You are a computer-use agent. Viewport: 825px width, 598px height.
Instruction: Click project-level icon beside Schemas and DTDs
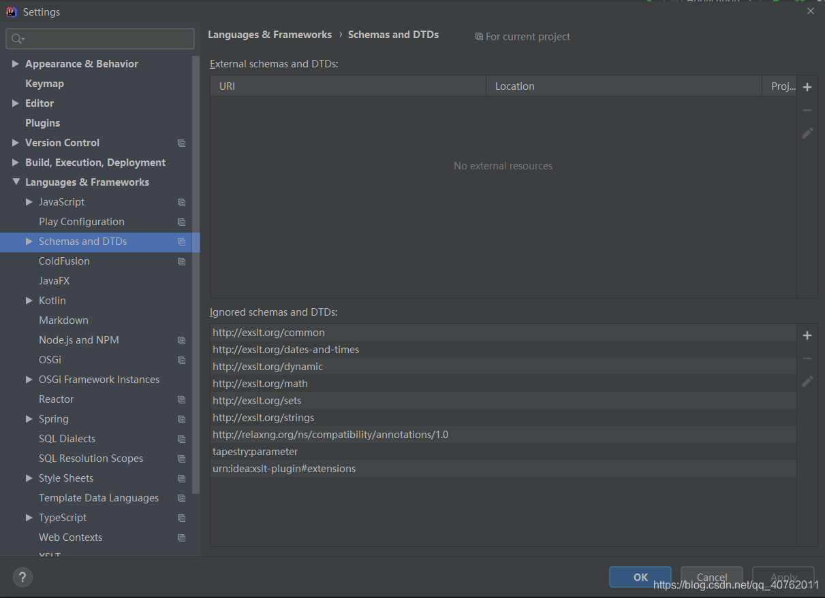[181, 242]
